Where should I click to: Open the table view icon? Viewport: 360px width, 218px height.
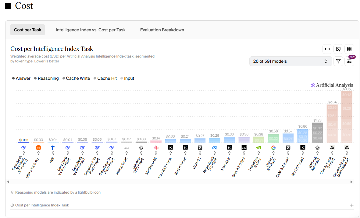[349, 49]
